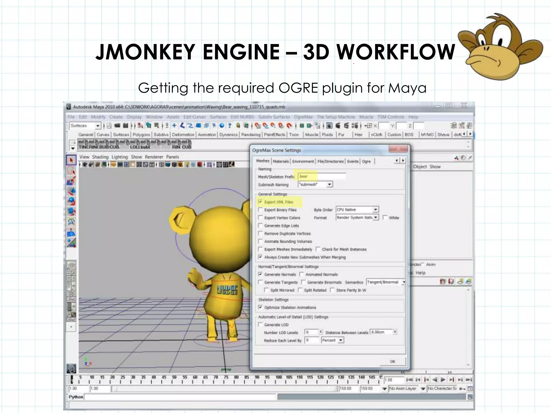
Task: Open the Semantics Tangent/Binormal dropdown
Action: [386, 282]
